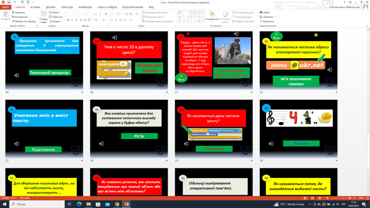Open Microsoft Edge from taskbar
The width and height of the screenshot is (370, 208).
point(79,204)
